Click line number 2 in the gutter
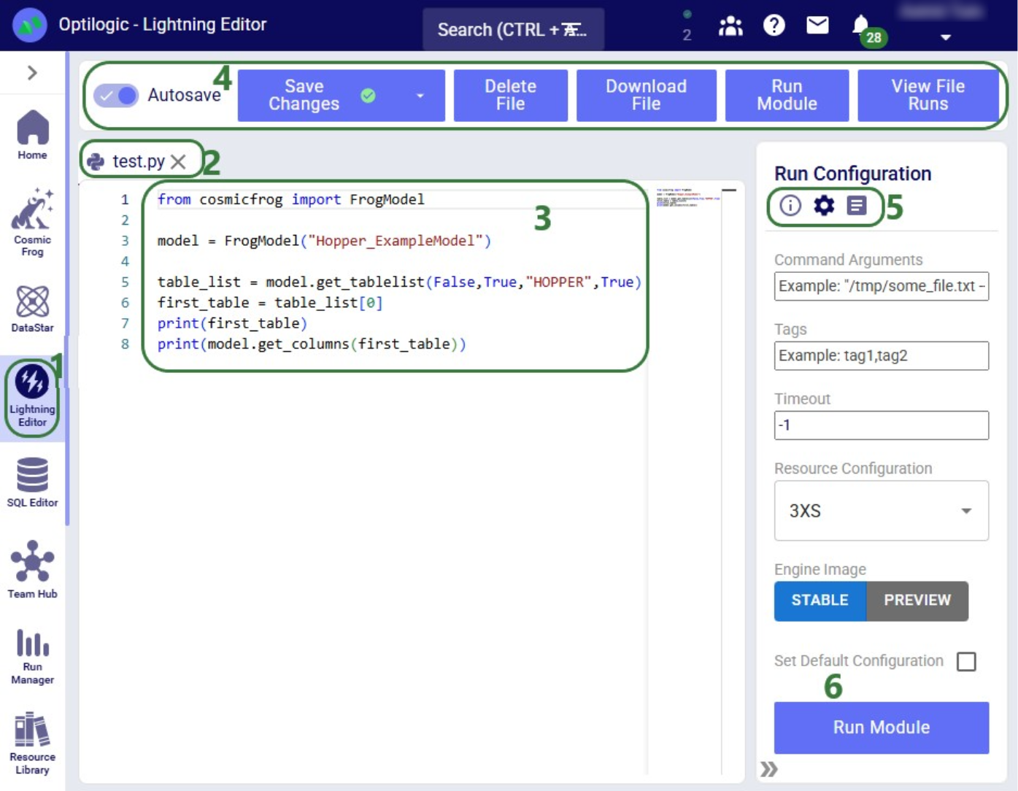 (126, 220)
